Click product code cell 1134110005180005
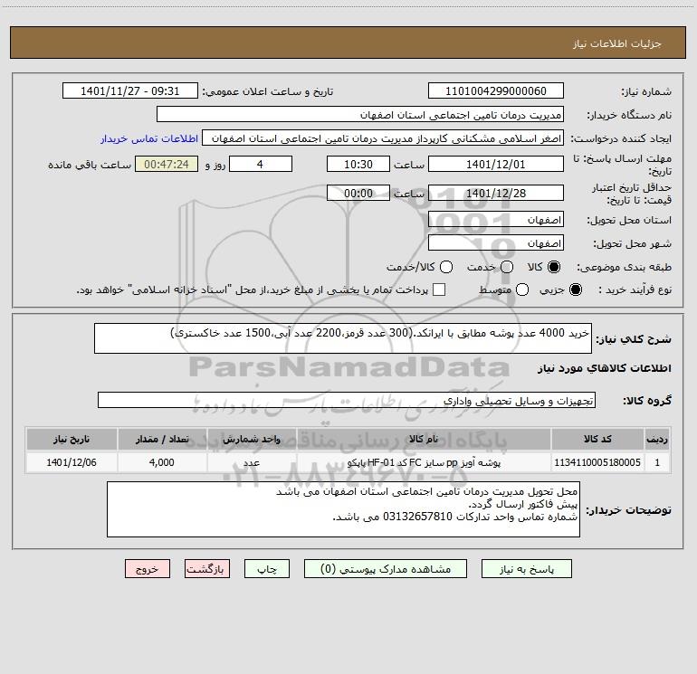Image resolution: width=697 pixels, height=674 pixels. click(x=597, y=462)
